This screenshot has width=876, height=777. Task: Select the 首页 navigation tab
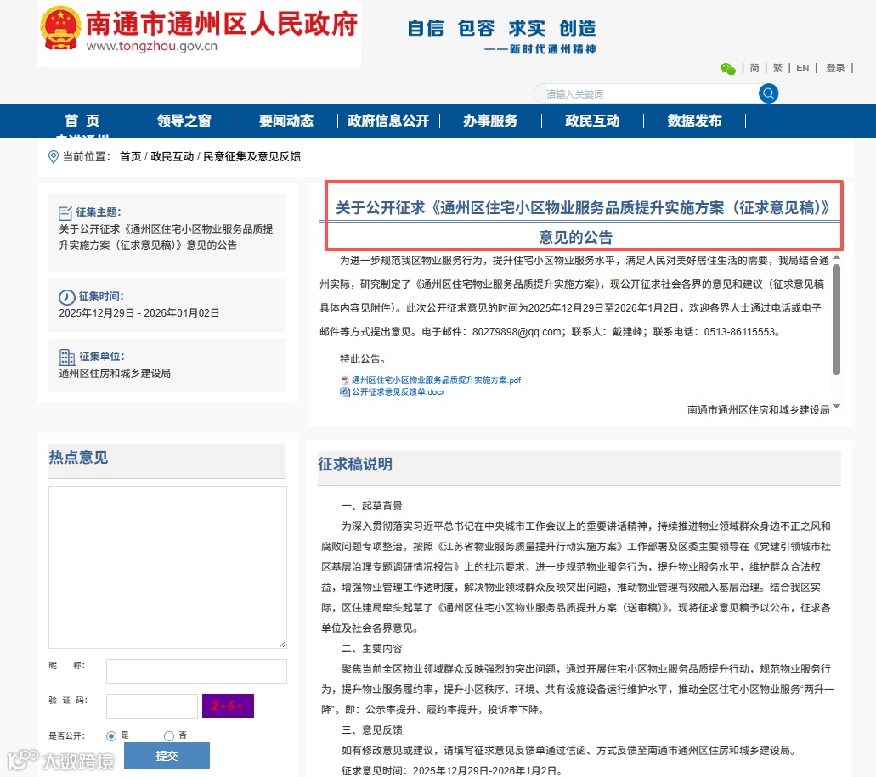pyautogui.click(x=81, y=121)
